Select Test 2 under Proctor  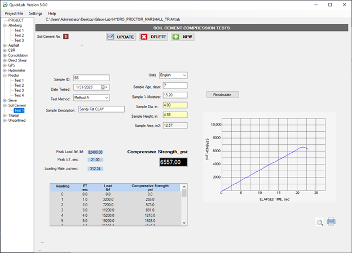[19, 85]
